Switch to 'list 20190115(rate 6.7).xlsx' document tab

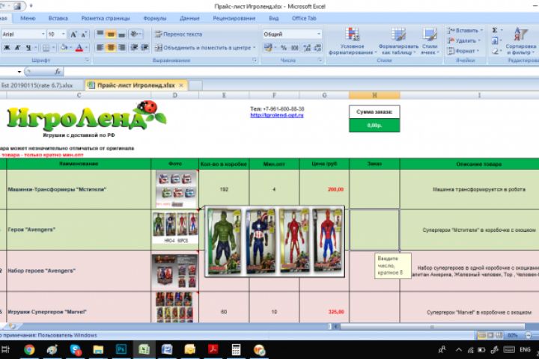click(x=37, y=85)
